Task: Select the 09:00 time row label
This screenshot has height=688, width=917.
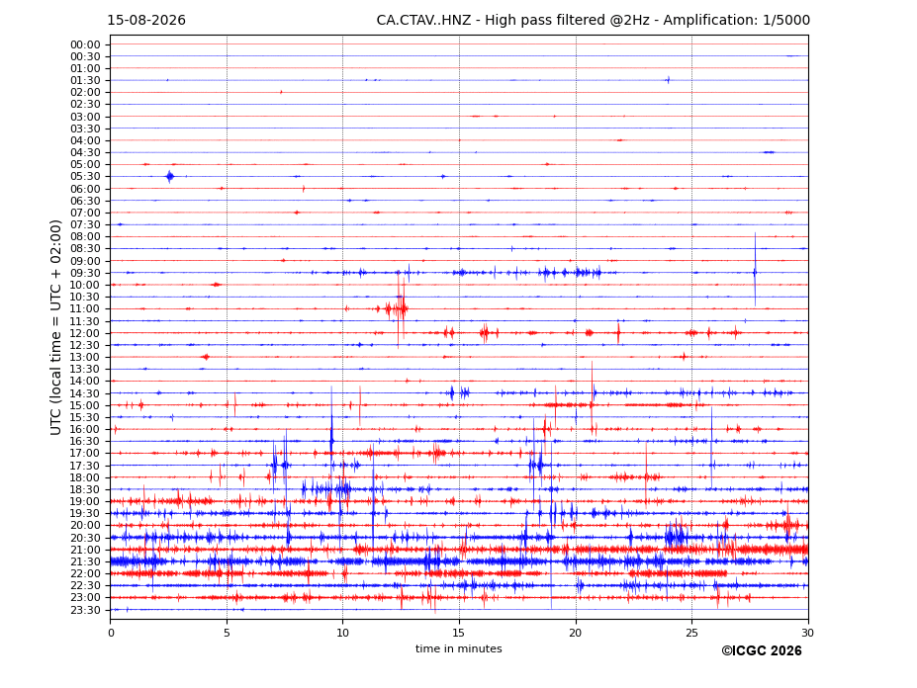Action: coord(85,261)
